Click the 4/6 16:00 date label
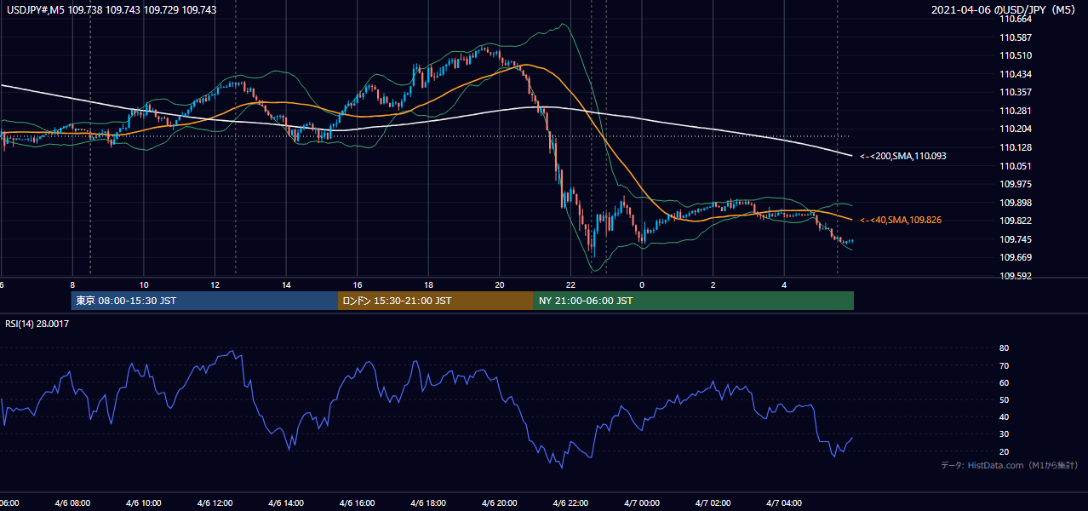The height and width of the screenshot is (511, 1088). click(358, 503)
